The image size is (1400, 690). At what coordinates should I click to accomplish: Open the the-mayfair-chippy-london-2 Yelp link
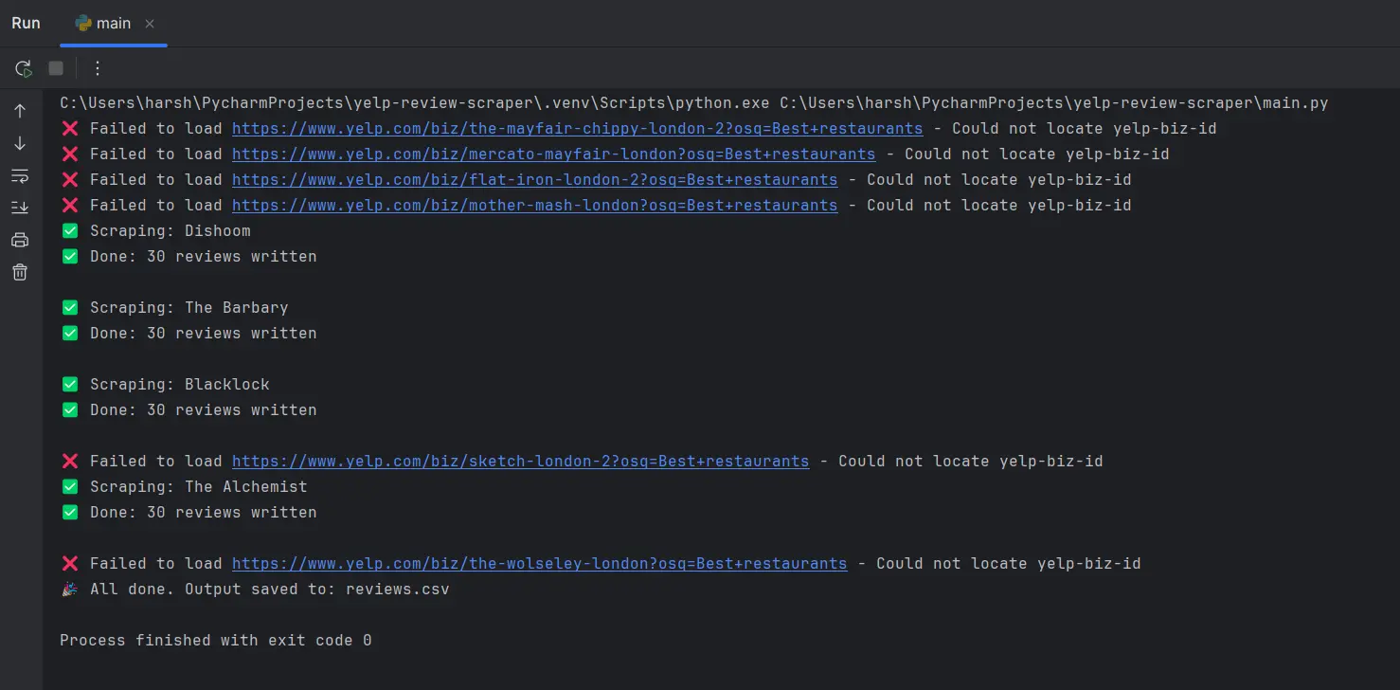577,128
